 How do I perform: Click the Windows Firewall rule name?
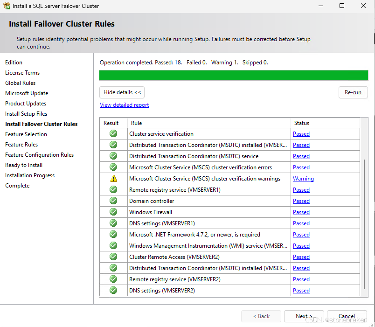point(151,212)
